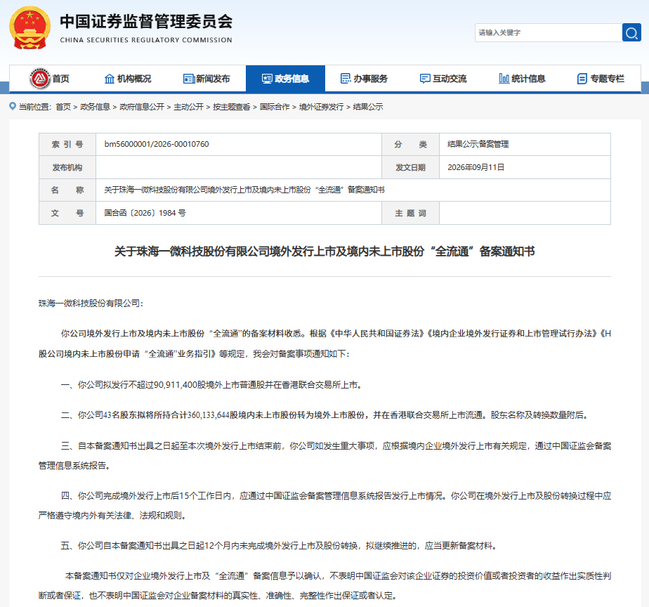649x607 pixels.
Task: Open the 结果公示 breadcrumb link
Action: point(367,107)
